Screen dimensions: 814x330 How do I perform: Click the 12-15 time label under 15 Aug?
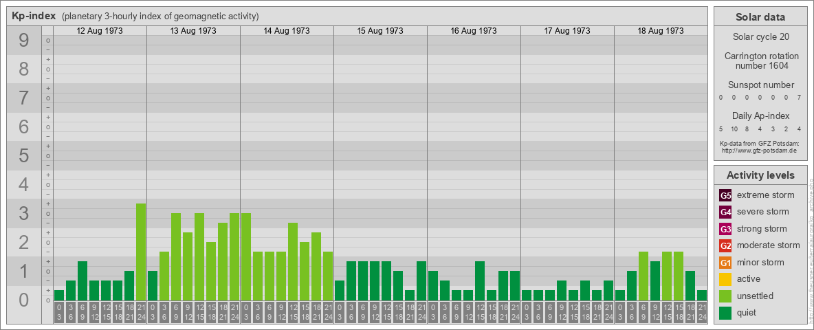tap(386, 312)
